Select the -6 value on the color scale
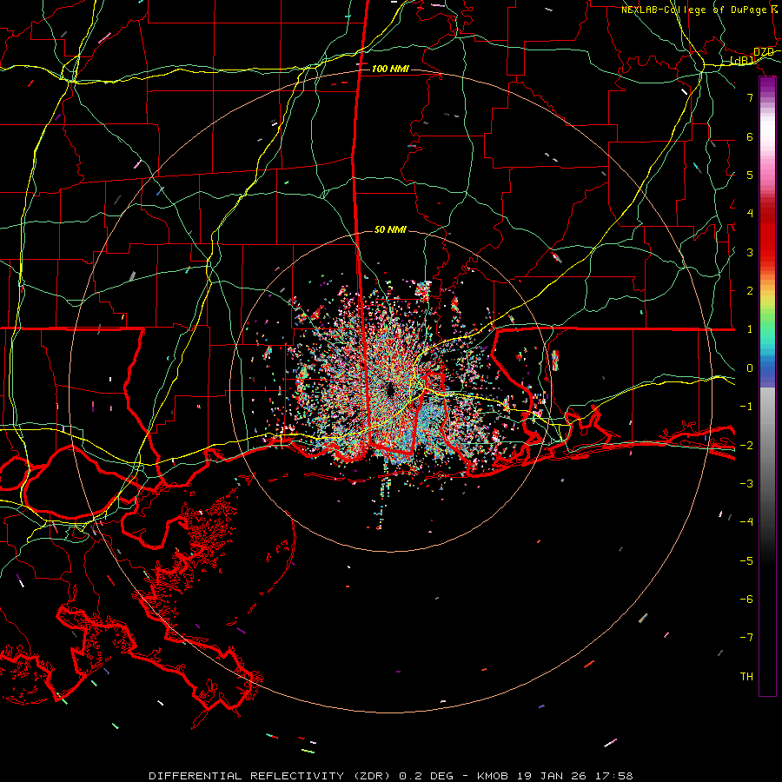 tap(746, 600)
